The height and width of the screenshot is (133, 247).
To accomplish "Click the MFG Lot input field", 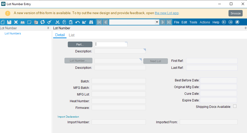I will click(x=119, y=94).
